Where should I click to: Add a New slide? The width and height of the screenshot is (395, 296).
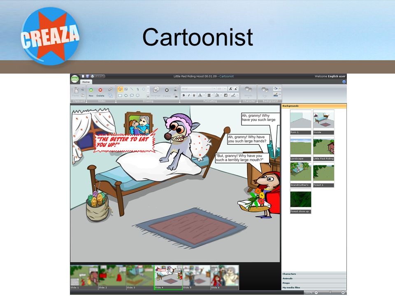click(x=91, y=92)
